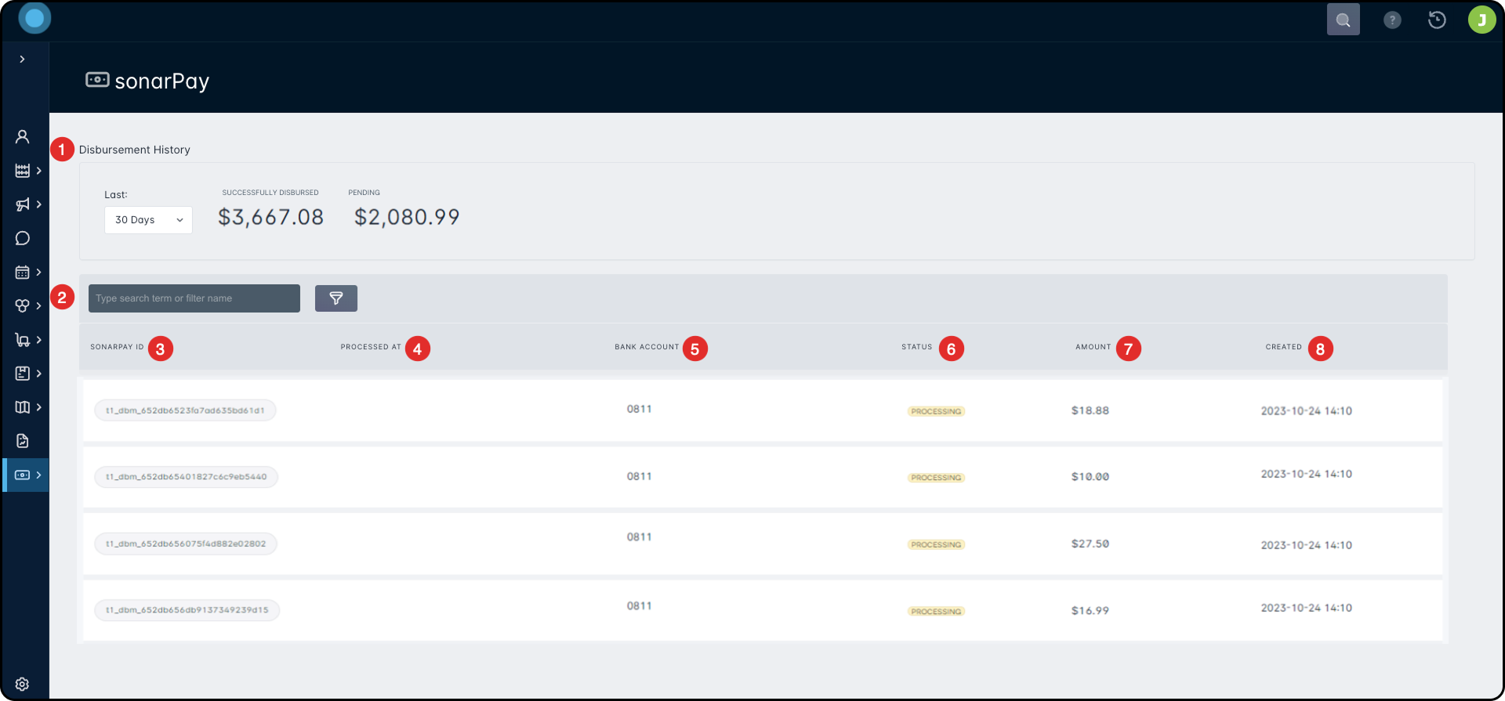Sort by the PROCESSED AT column header
This screenshot has width=1505, height=701.
pyautogui.click(x=371, y=347)
